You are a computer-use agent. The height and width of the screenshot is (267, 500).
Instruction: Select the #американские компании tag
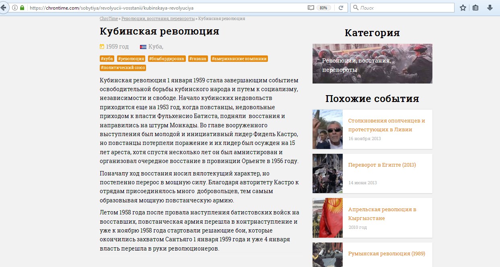coord(239,59)
